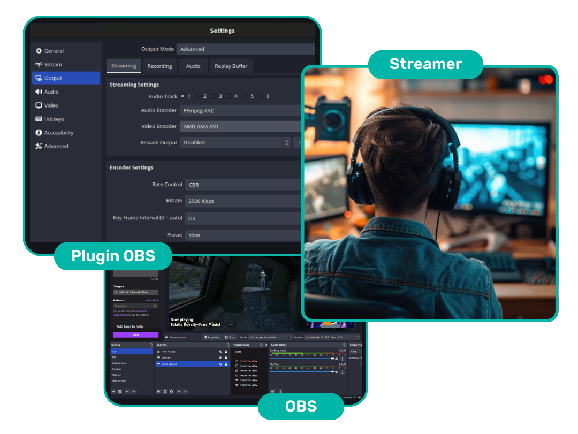
Task: Select the Main scene
Action: click(132, 352)
